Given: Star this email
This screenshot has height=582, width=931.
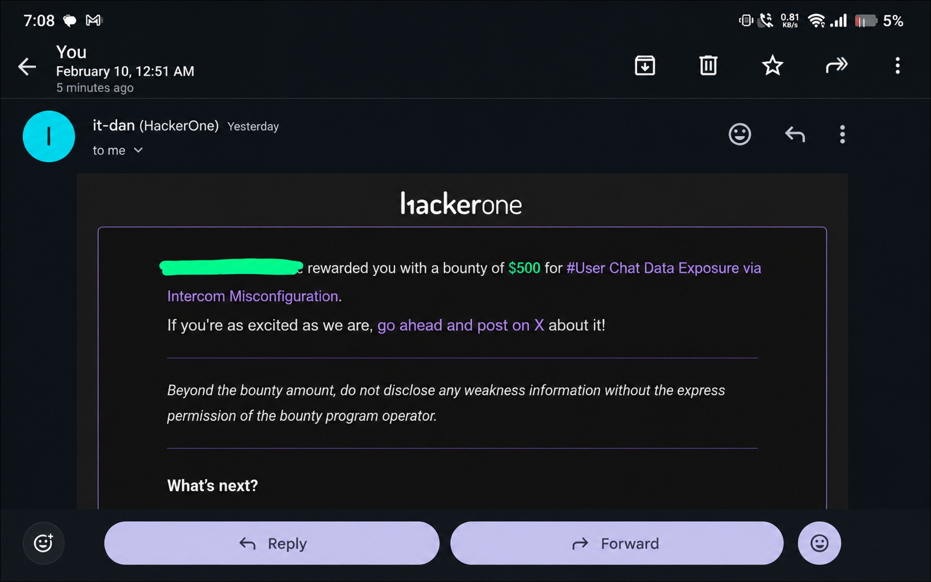Looking at the screenshot, I should coord(773,66).
